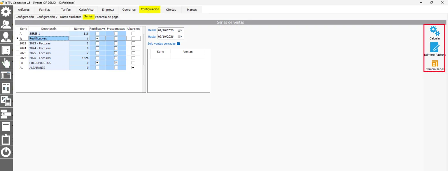448x171 pixels.
Task: Select the 2024 - Facturas description cell
Action: 49,48
